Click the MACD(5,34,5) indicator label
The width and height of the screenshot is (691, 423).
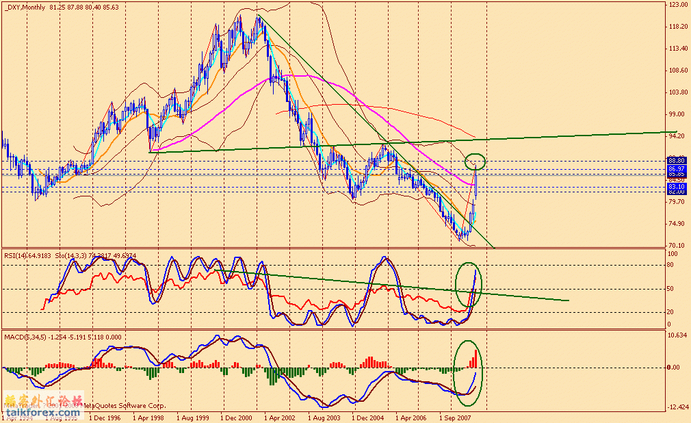25,337
